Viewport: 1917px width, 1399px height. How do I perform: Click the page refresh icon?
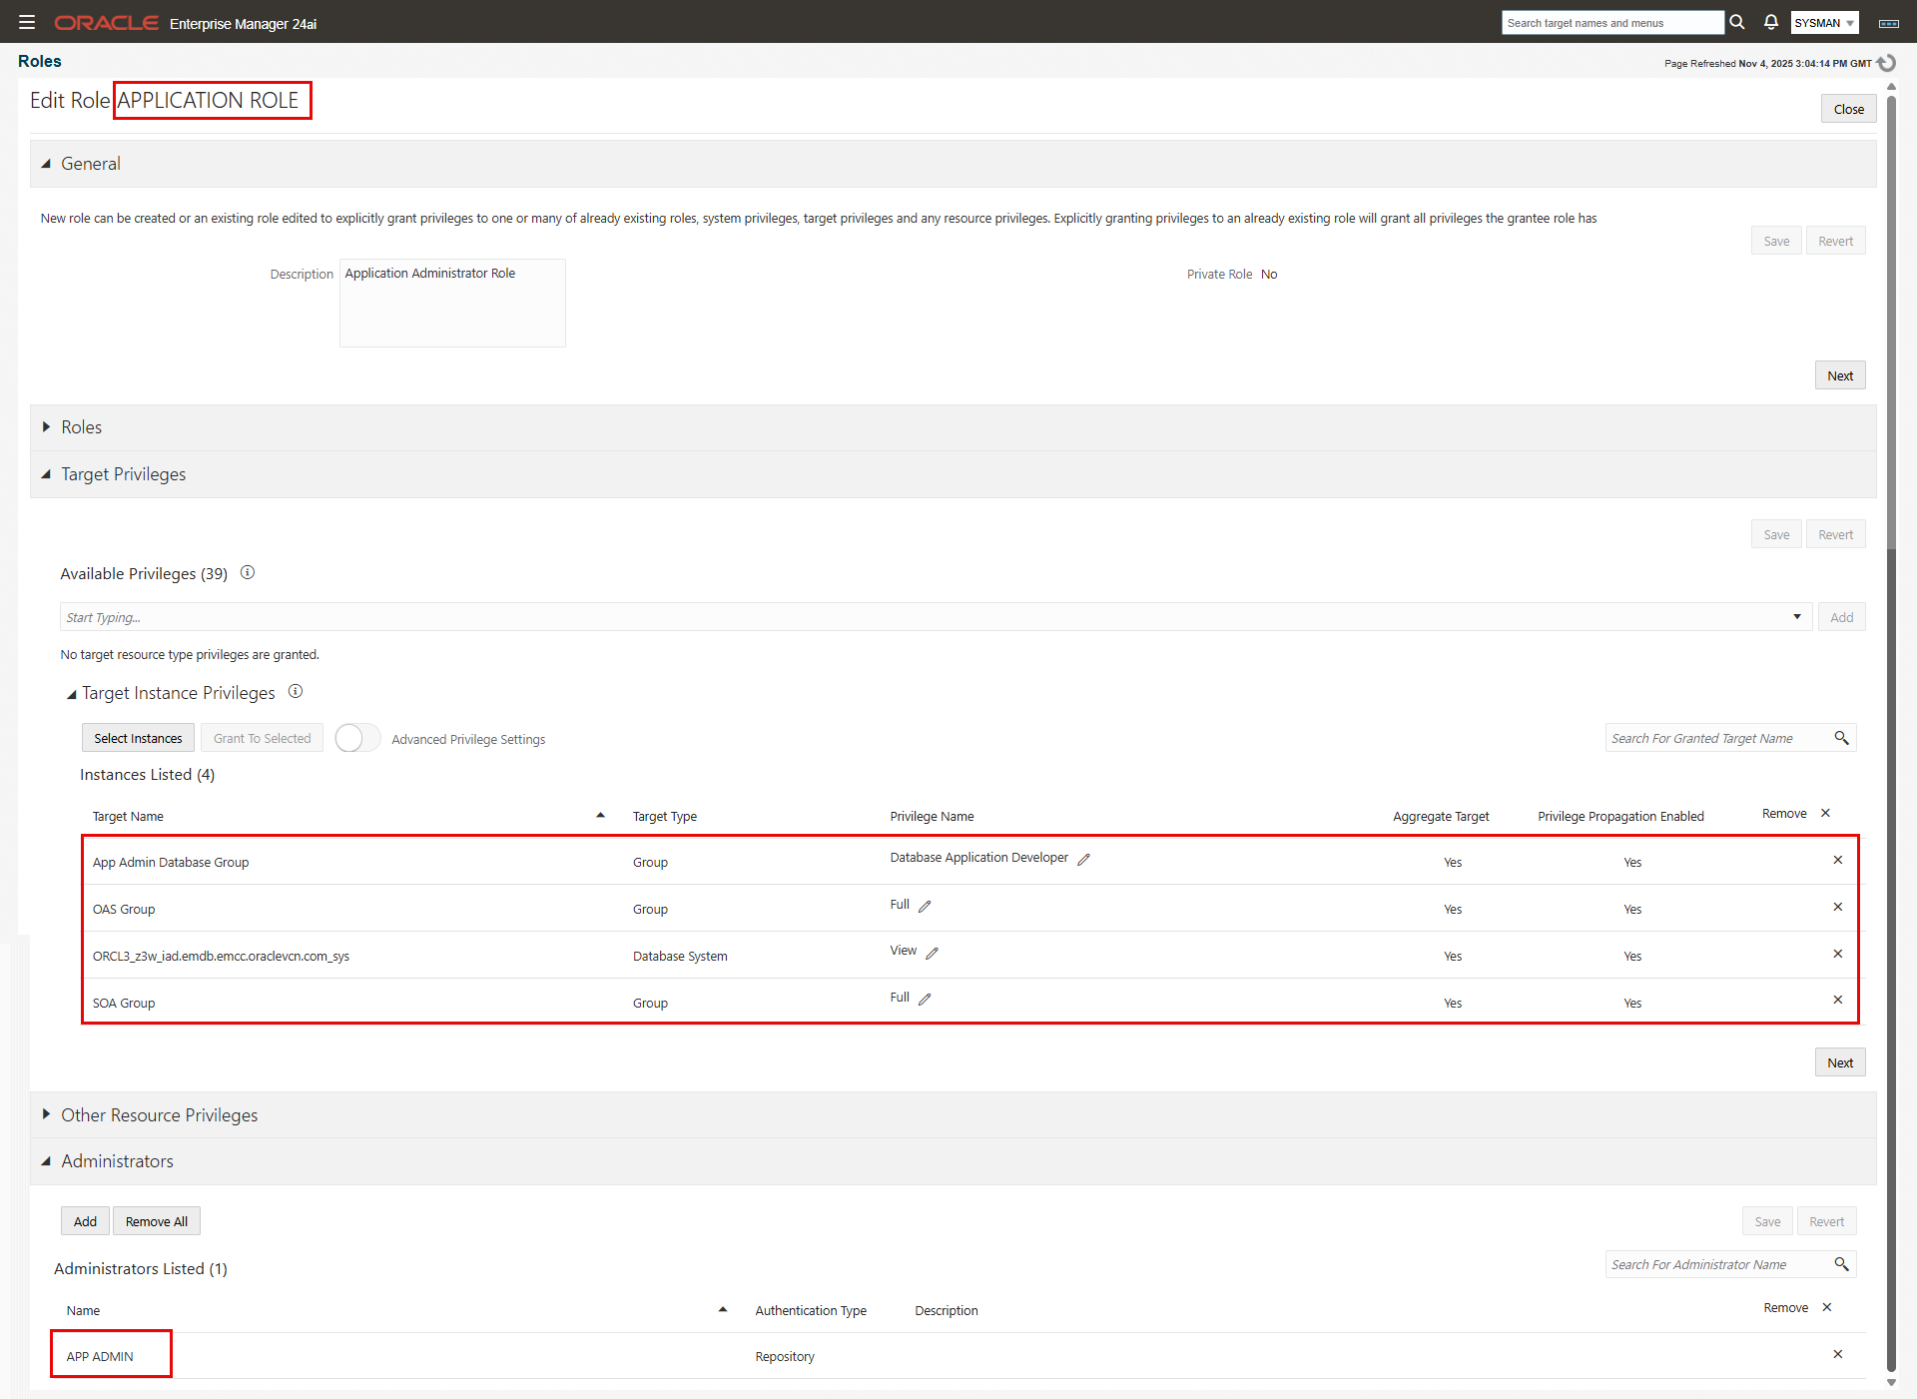point(1886,63)
